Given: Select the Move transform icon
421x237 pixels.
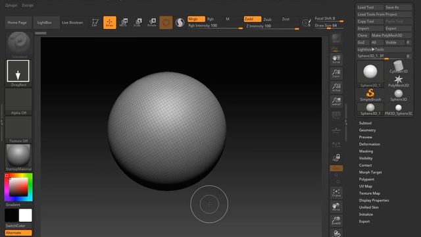Looking at the screenshot, I should (124, 22).
